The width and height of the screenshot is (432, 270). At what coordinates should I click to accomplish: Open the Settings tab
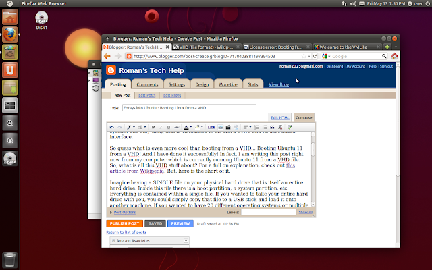point(177,84)
